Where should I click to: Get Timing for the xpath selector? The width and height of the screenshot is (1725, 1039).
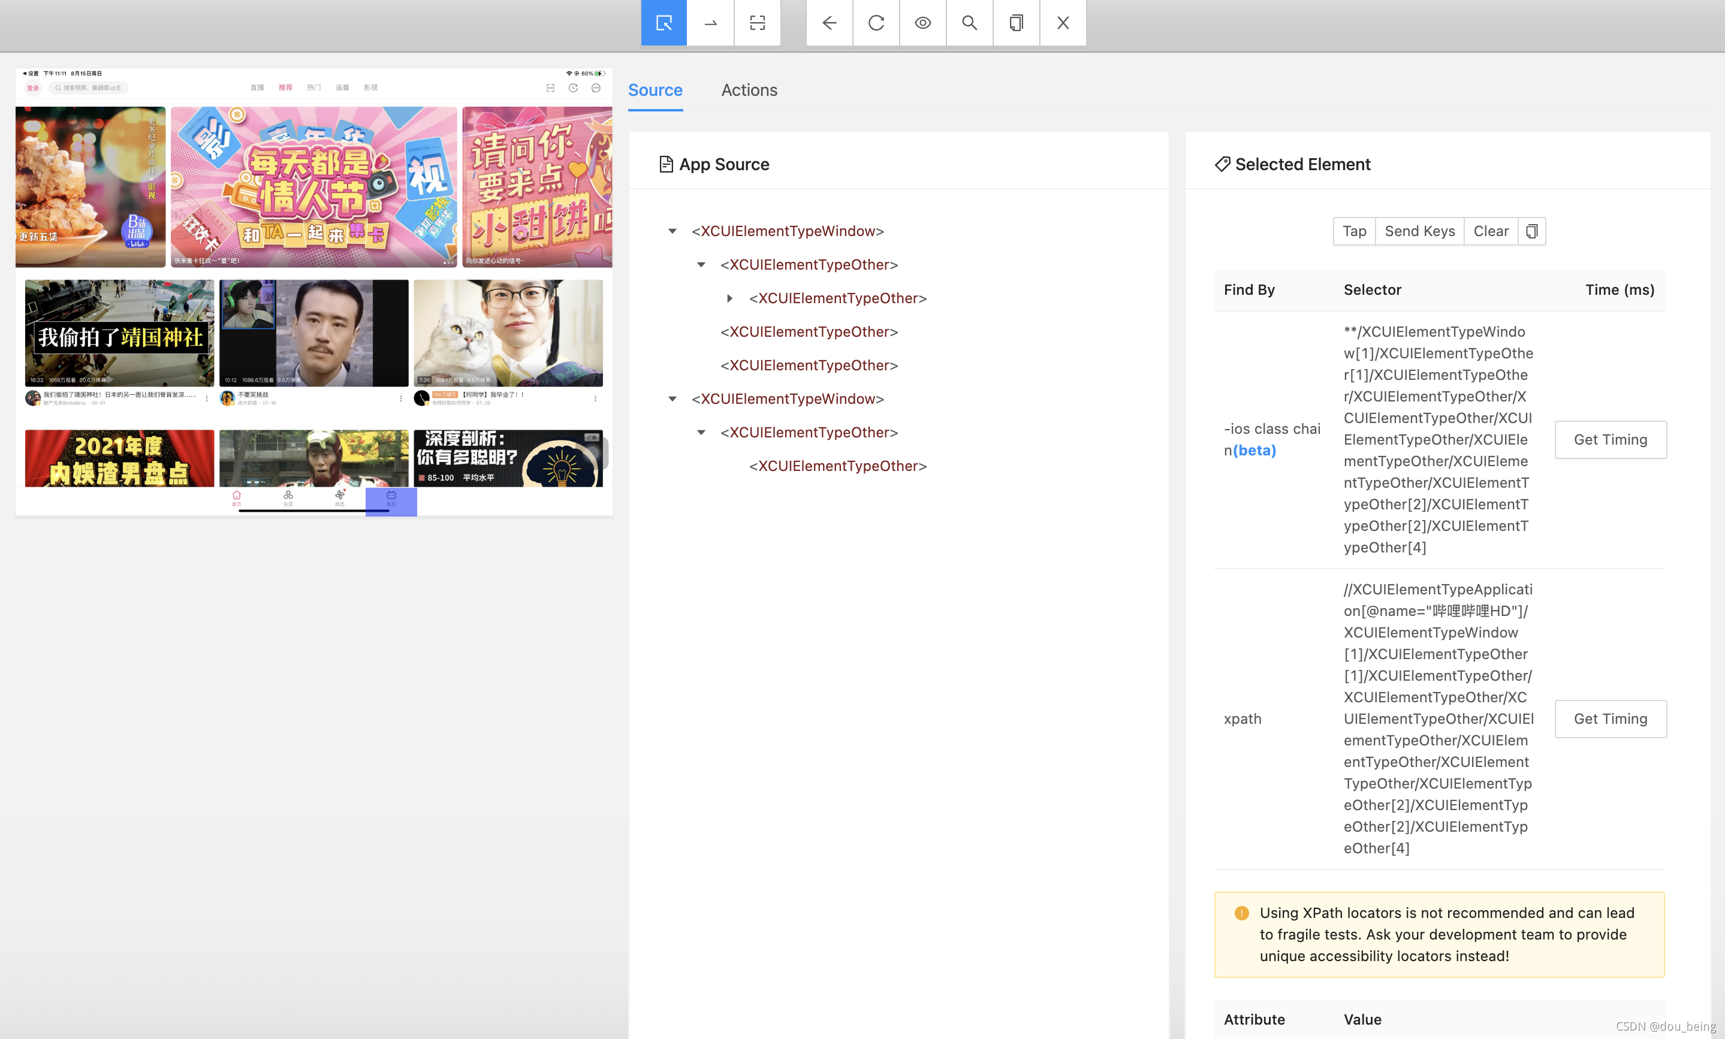1610,718
